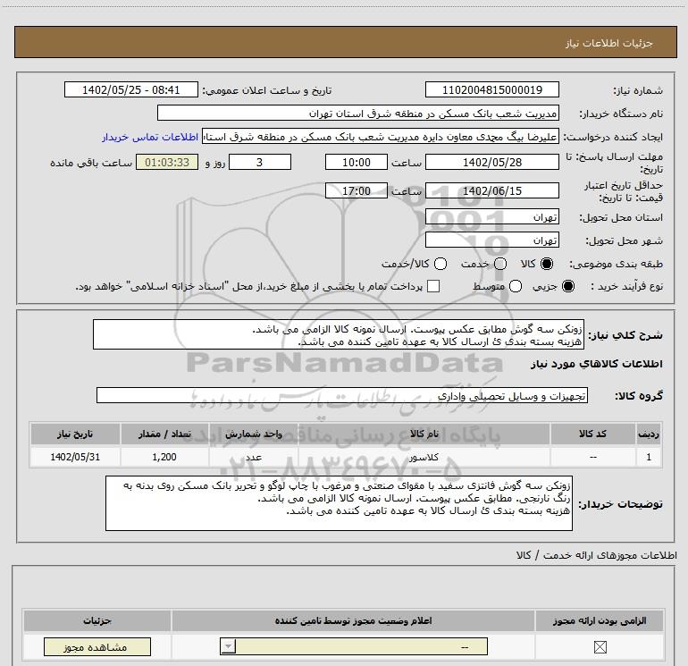Click the need number field 1102004815000019
Image resolution: width=688 pixels, height=666 pixels.
coord(491,89)
